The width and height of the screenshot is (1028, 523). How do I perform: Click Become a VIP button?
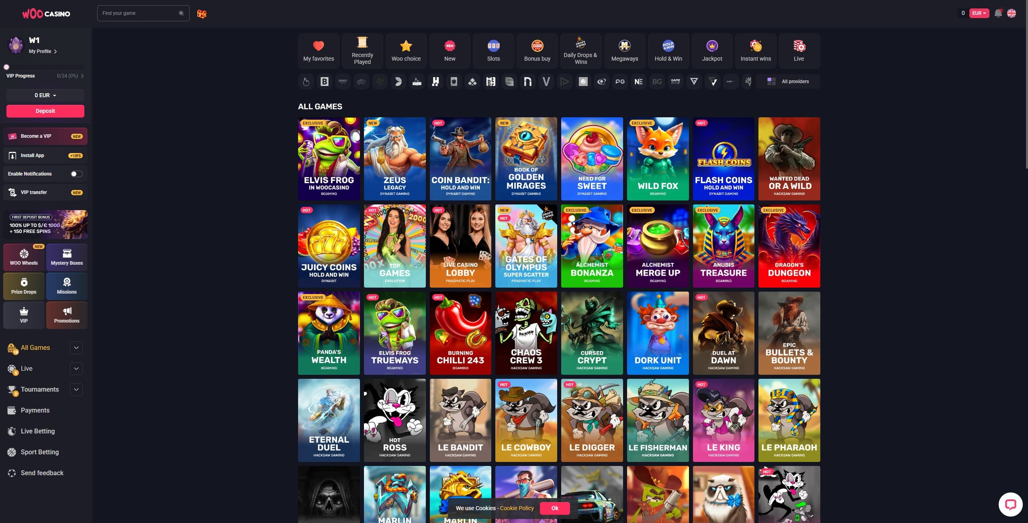(x=45, y=136)
